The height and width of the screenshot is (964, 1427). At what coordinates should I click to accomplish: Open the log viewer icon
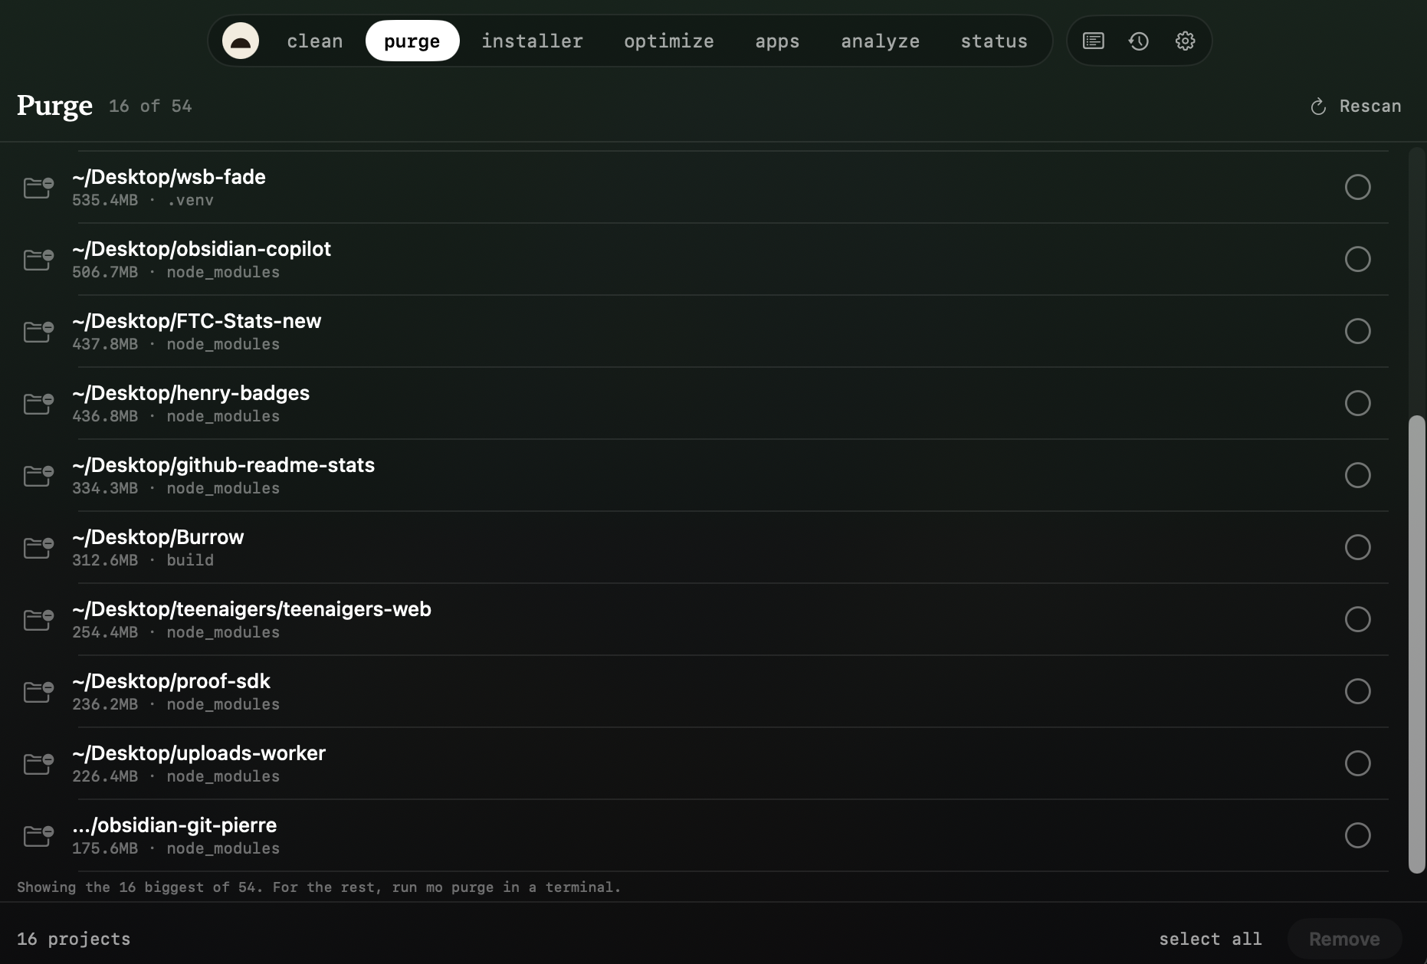(x=1093, y=41)
